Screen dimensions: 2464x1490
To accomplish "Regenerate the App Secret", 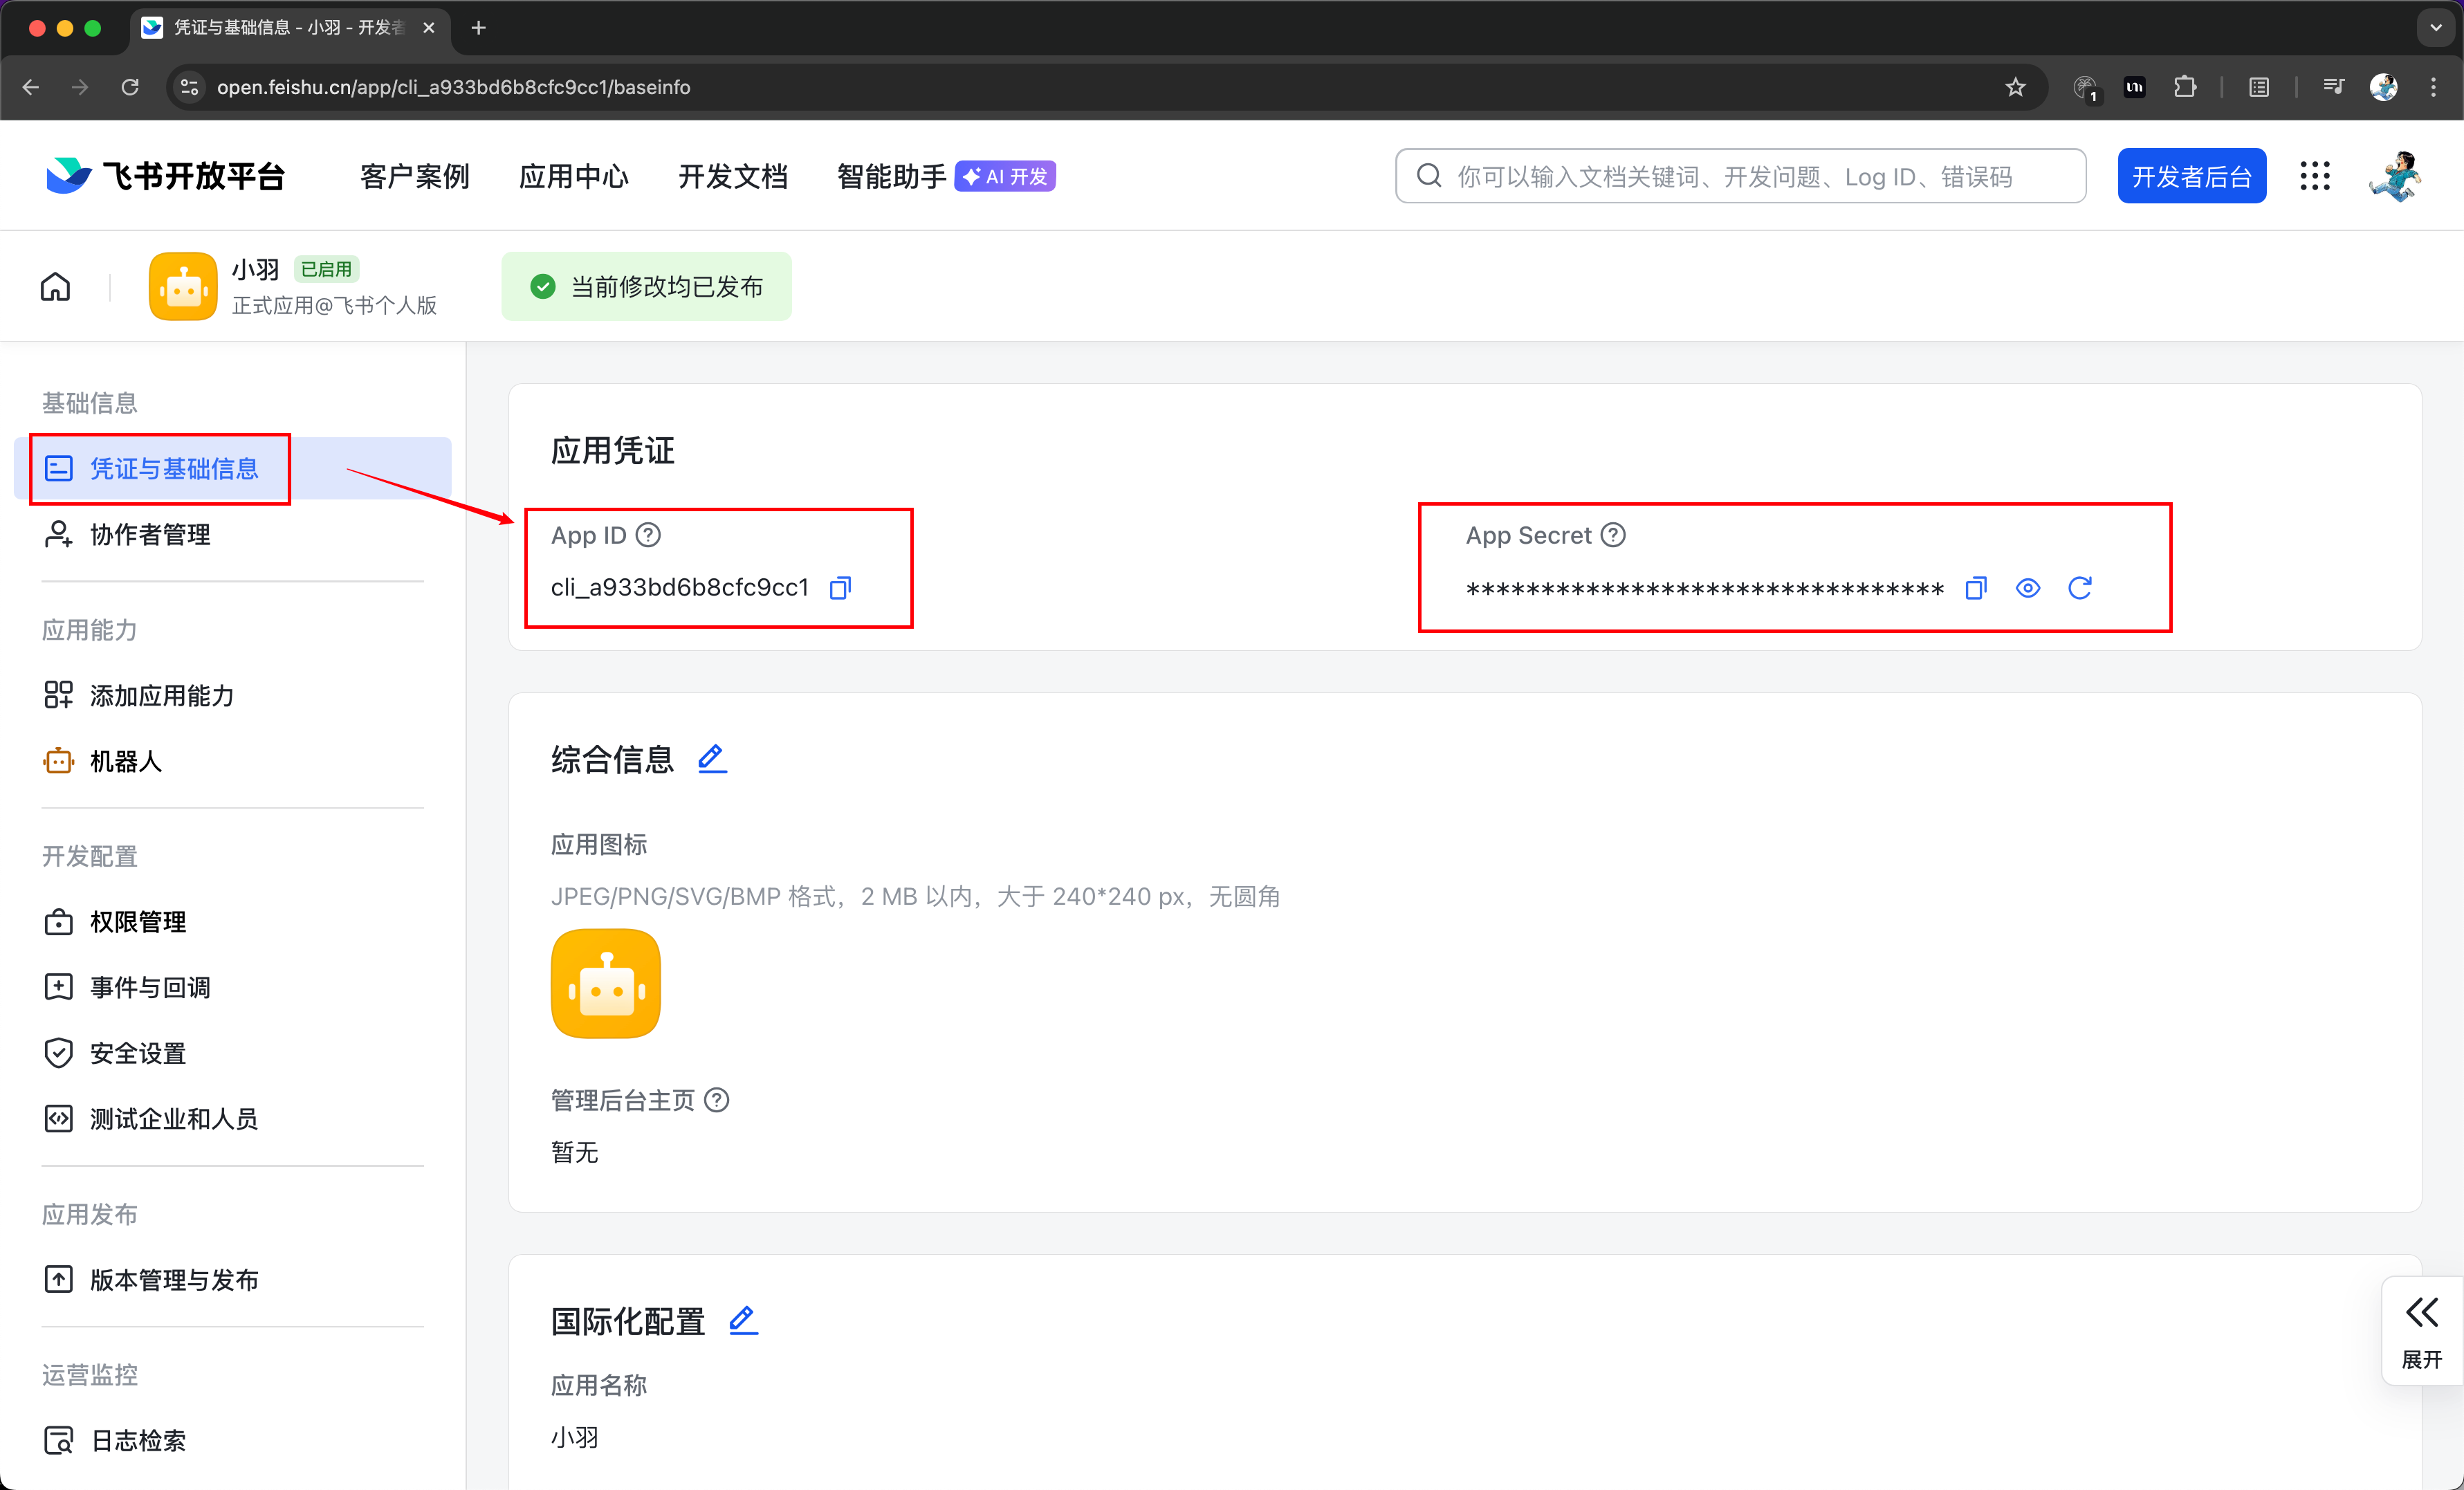I will pos(2079,588).
